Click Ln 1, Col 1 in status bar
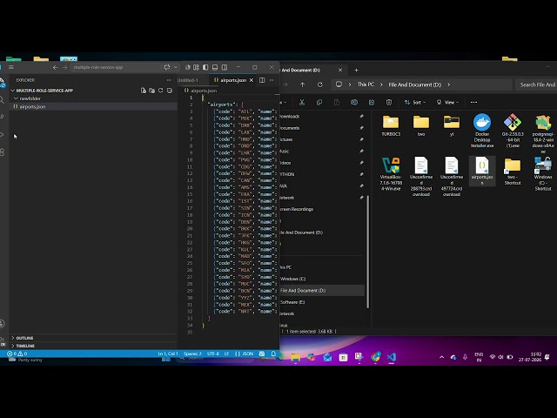The width and height of the screenshot is (557, 418). [168, 354]
